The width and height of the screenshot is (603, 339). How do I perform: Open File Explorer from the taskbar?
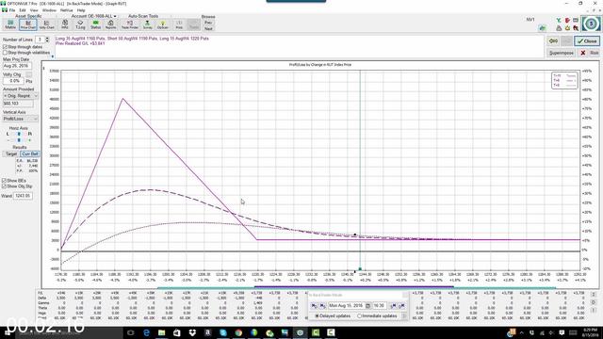point(161,332)
